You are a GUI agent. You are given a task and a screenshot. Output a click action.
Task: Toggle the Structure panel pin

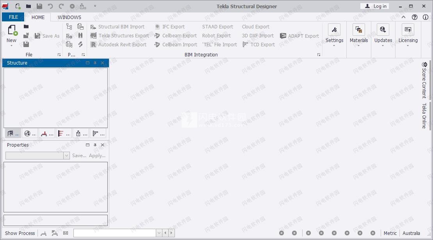[x=95, y=63]
